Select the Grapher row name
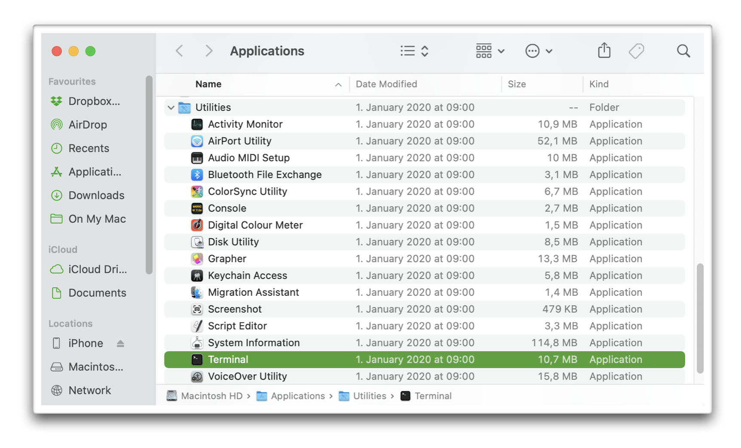The width and height of the screenshot is (741, 448). 227,258
